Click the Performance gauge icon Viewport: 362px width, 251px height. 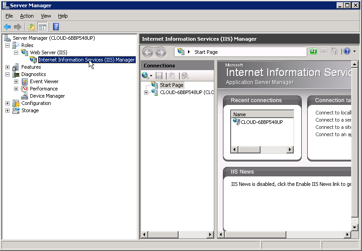tap(24, 89)
